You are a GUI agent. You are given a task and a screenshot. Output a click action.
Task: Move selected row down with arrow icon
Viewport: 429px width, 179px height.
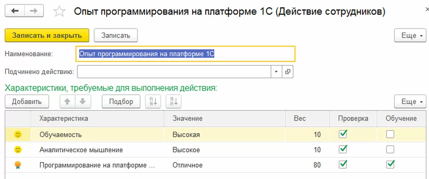pos(83,101)
